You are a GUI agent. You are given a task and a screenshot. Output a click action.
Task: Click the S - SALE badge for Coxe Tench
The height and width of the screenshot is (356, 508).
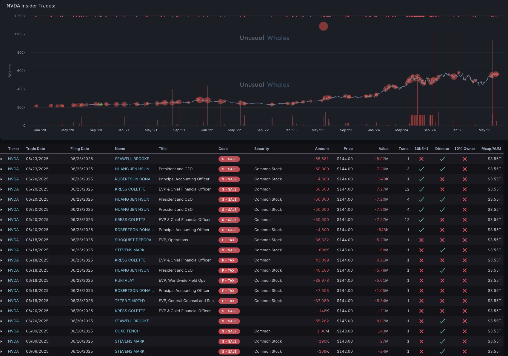[x=229, y=331]
